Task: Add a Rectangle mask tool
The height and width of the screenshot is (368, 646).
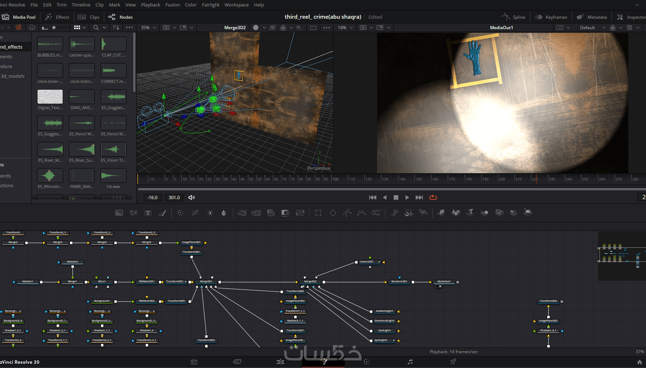Action: pyautogui.click(x=318, y=213)
